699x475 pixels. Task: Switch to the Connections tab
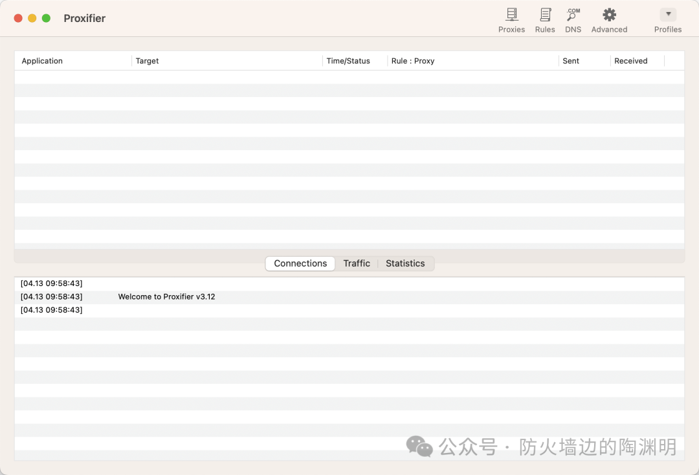tap(300, 263)
